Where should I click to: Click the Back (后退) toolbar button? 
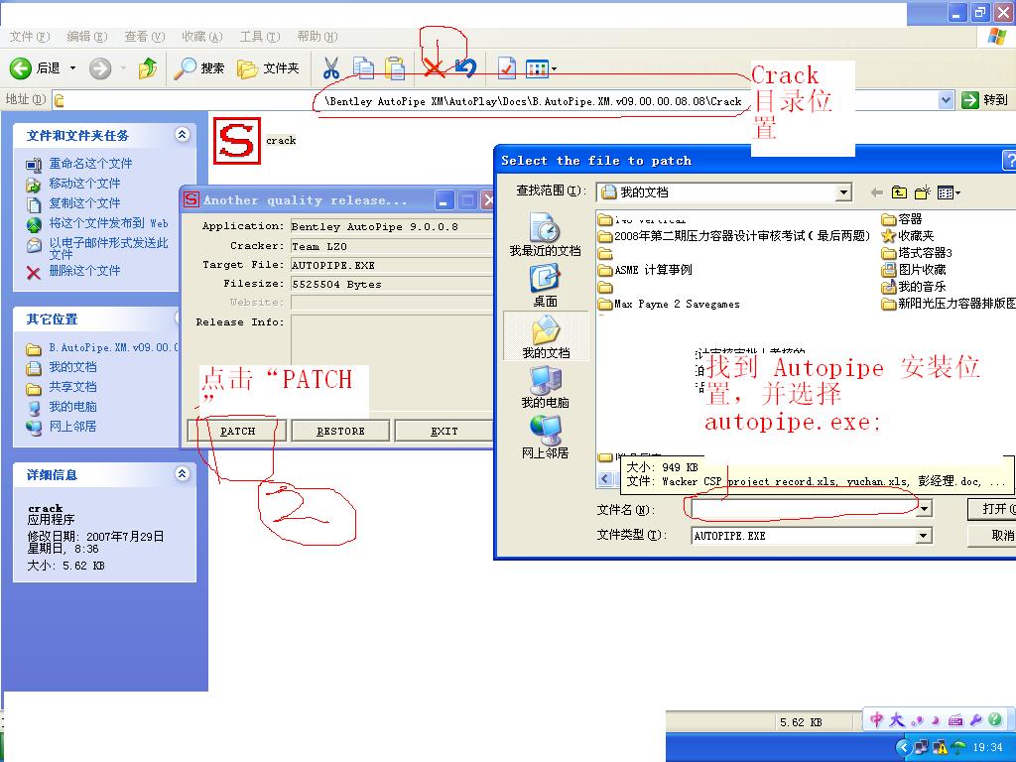coord(34,68)
